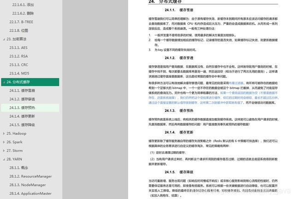Viewport: 295px width, 199px height.
Task: Navigate to 24.1.4. 缓存更新 in outline
Action: pos(22,116)
